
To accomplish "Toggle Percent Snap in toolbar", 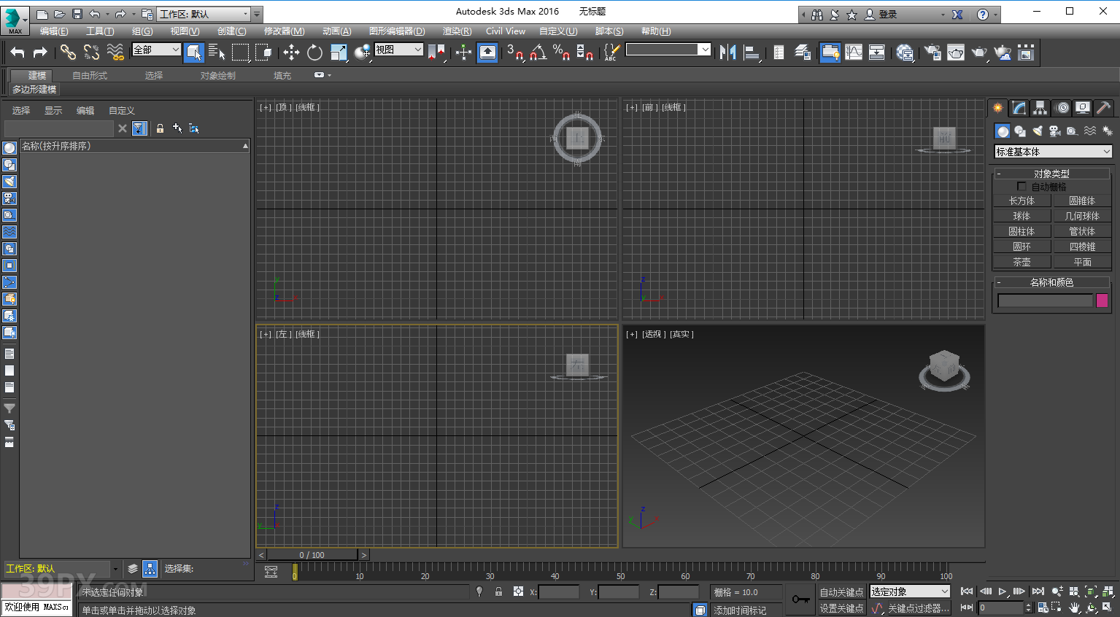I will pyautogui.click(x=562, y=52).
